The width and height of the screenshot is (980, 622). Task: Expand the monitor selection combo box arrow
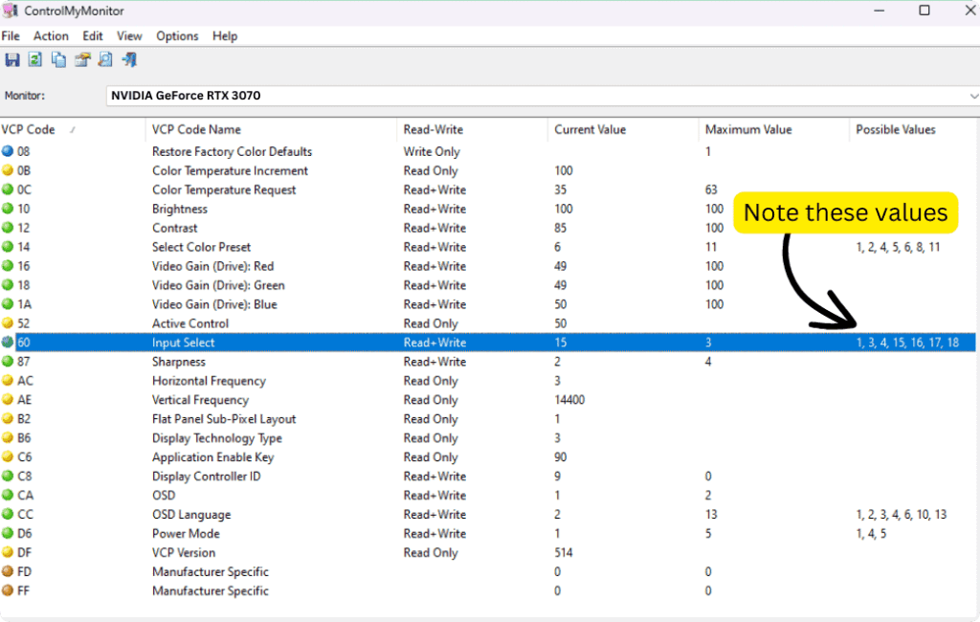pos(974,96)
